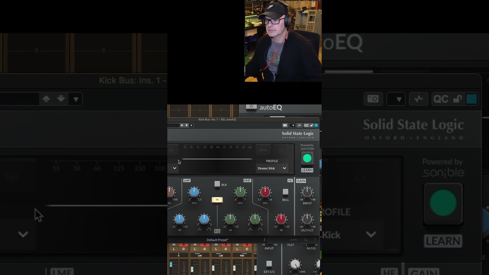Image resolution: width=489 pixels, height=275 pixels.
Task: Open the dropdown next to camera icon
Action: 293,125
